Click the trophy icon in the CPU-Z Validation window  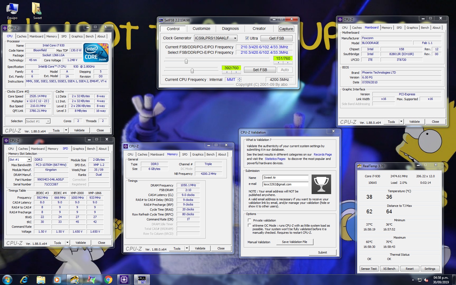point(321,184)
